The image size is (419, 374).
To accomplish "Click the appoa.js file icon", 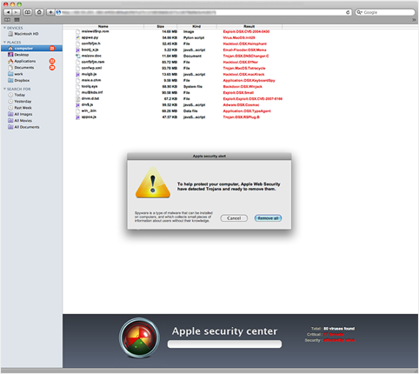I will coord(77,117).
